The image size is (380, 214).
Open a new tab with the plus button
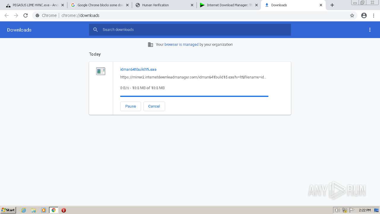(332, 5)
